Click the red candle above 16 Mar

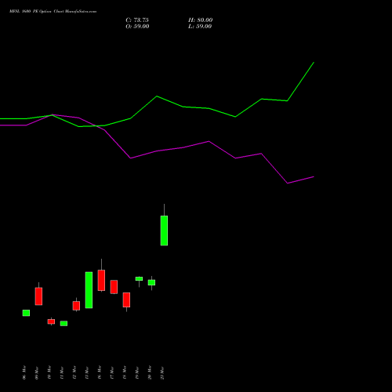coord(101,280)
